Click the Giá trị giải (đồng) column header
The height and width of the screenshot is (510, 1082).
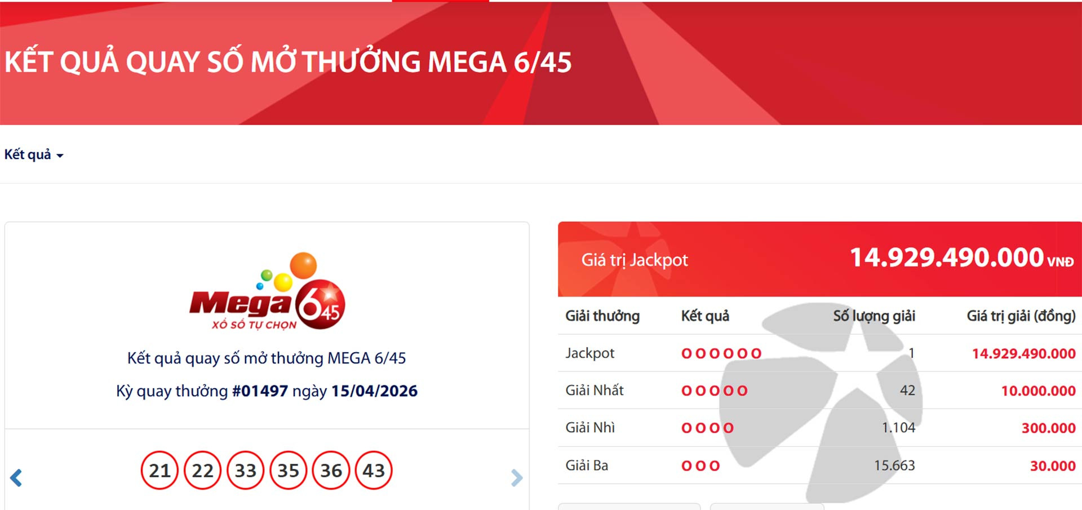pos(1021,316)
